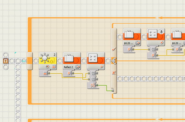Click Compare block input B plug
The width and height of the screenshot is (185, 122).
point(89,79)
